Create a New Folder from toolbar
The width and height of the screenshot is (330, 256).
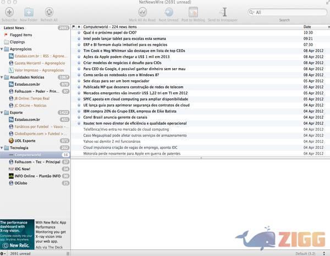click(29, 12)
